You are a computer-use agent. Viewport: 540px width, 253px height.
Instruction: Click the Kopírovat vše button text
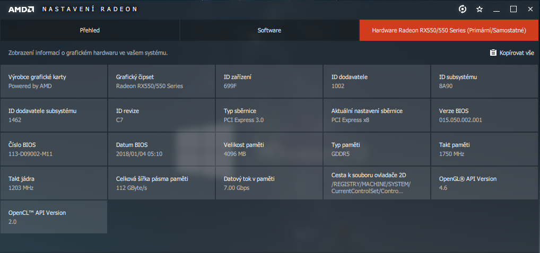coord(516,53)
